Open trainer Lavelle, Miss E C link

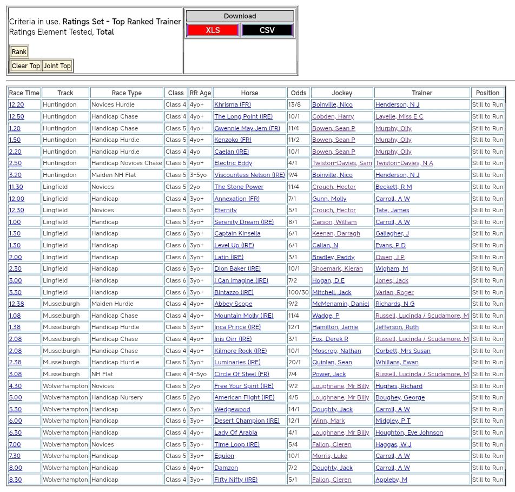[399, 116]
